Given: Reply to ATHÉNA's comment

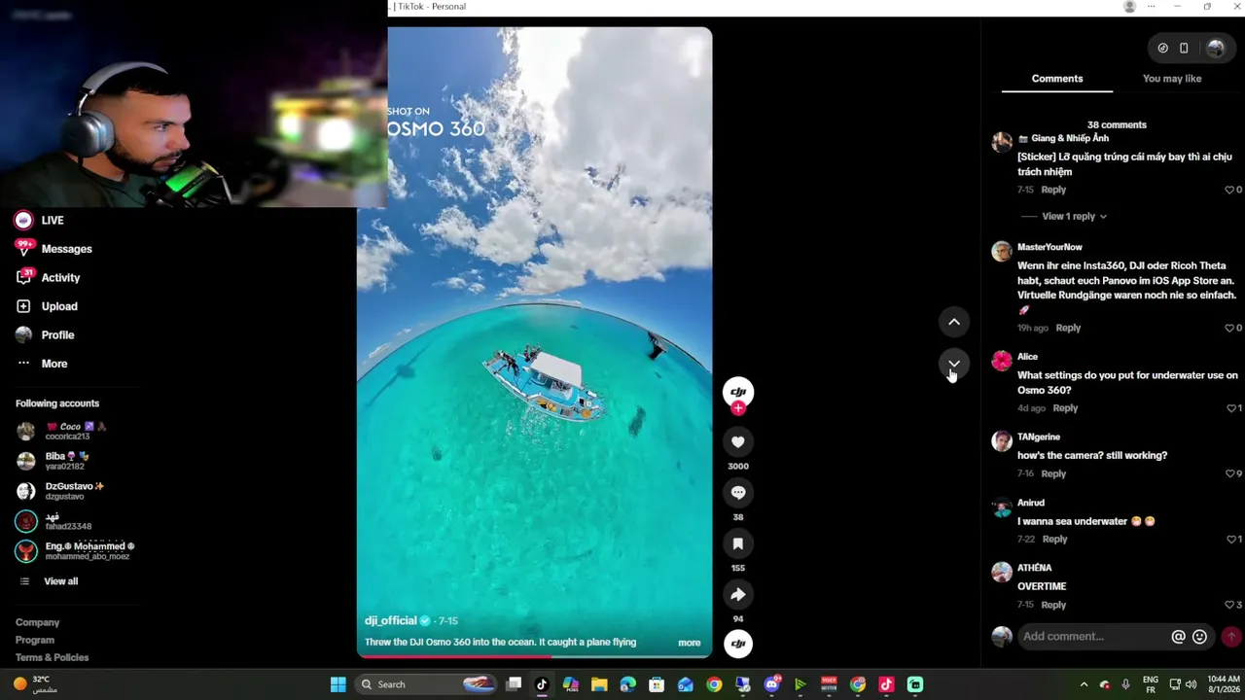Looking at the screenshot, I should pos(1053,605).
